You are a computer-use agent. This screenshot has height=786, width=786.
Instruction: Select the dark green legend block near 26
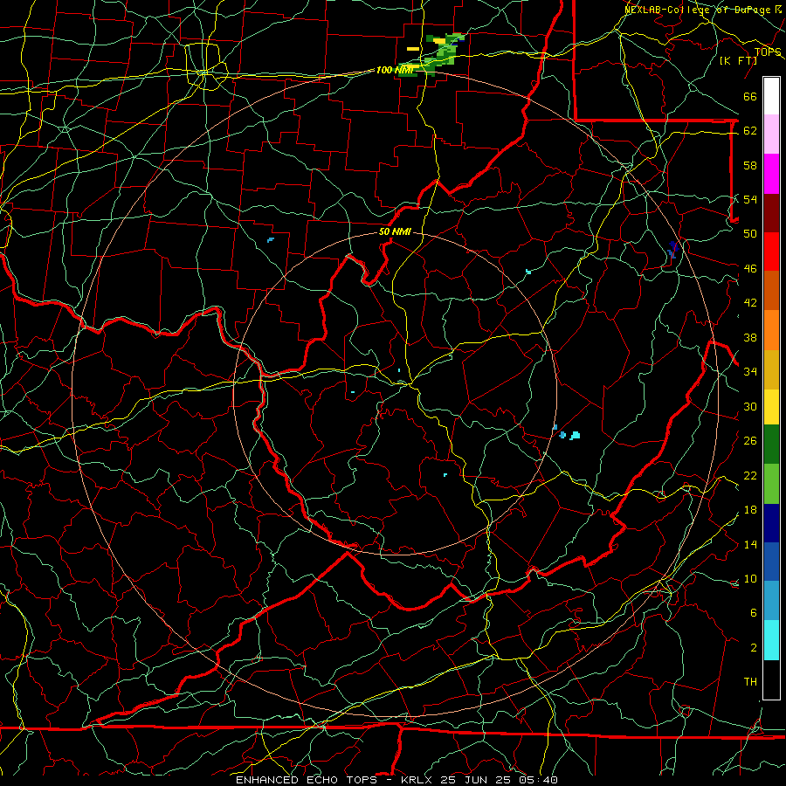coord(771,445)
